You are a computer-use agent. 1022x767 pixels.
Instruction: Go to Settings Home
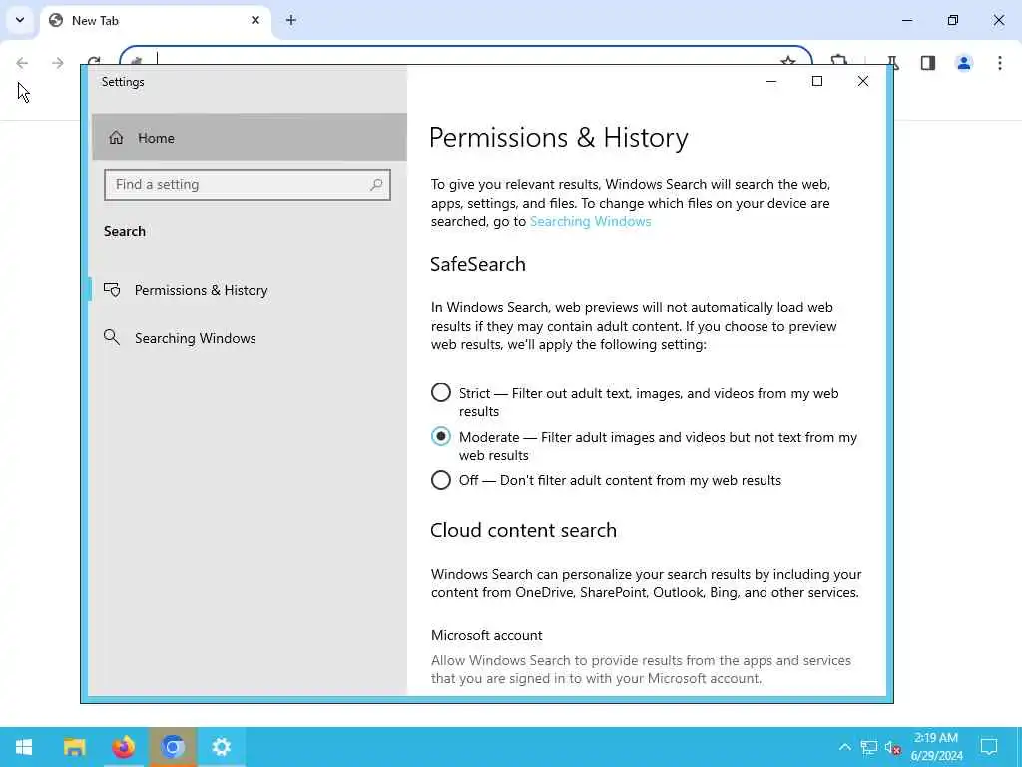(x=249, y=138)
